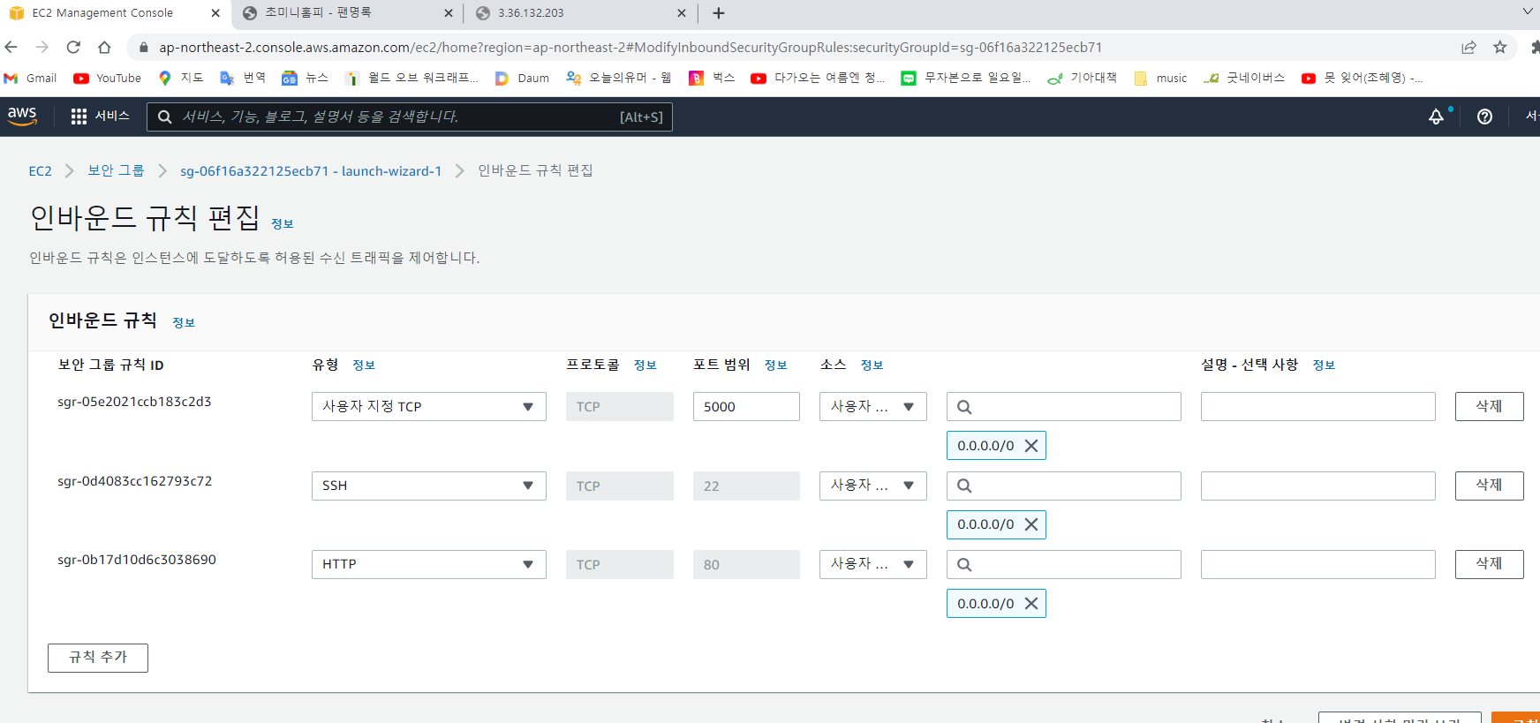Click the 규칙 추가 add rule button
1540x723 pixels.
98,658
